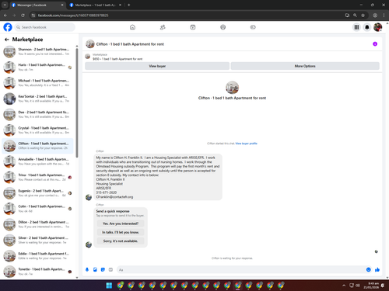This screenshot has width=389, height=291.
Task: Send quick reply 'In talks. I'll let you know.'
Action: click(x=121, y=232)
